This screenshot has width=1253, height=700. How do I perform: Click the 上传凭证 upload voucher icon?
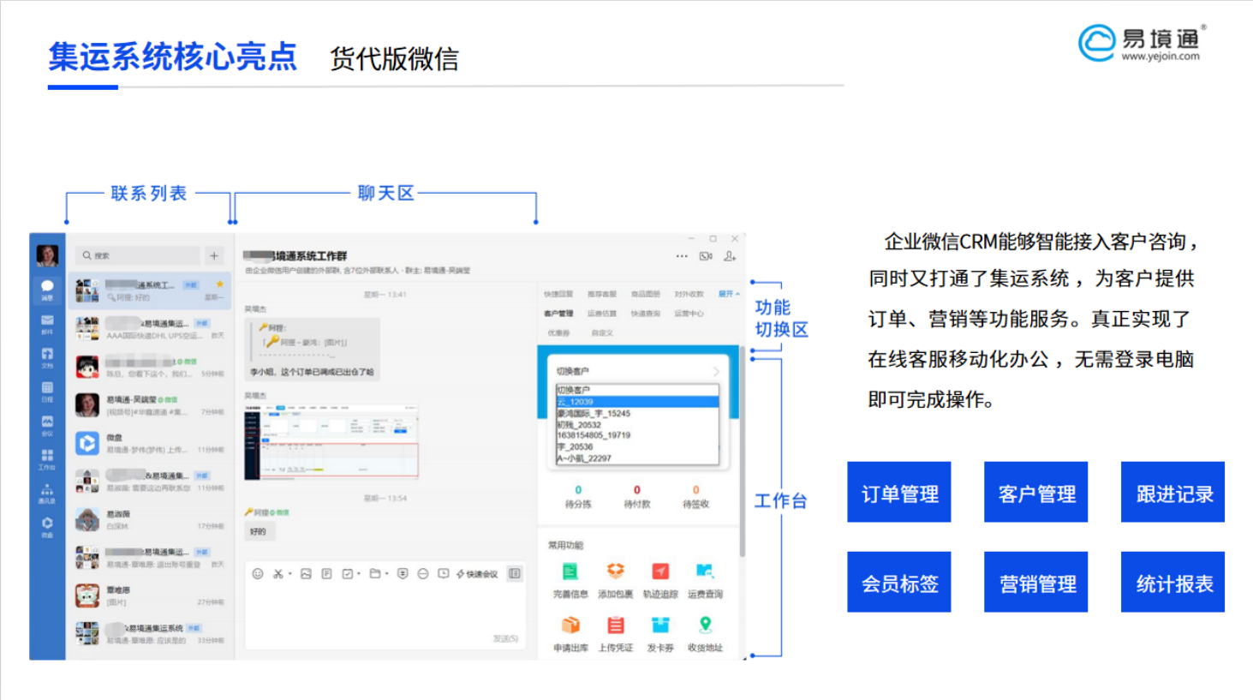[614, 624]
